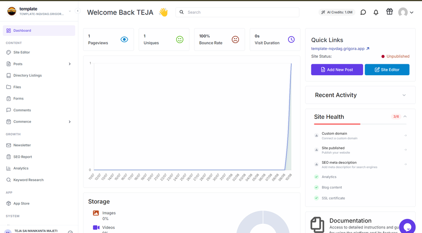Click in the Search field
The width and height of the screenshot is (422, 233).
coord(237,12)
